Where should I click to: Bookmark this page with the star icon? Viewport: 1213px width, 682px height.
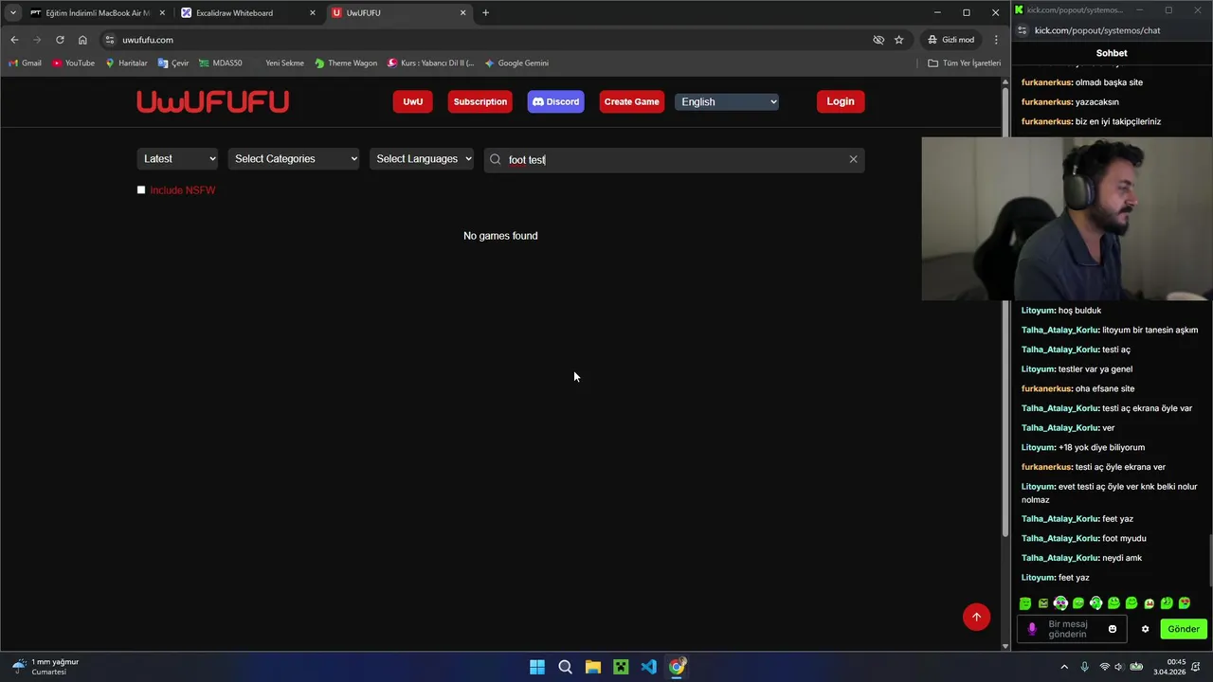point(898,40)
